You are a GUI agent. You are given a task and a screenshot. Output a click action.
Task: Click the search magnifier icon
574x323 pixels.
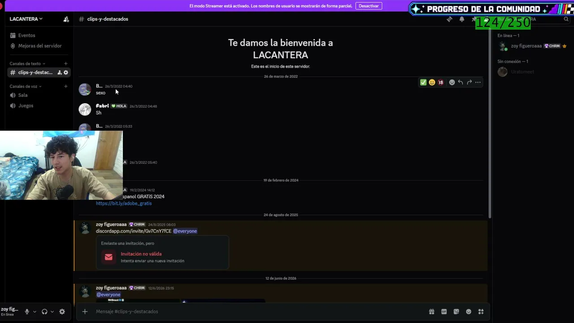[x=566, y=19]
